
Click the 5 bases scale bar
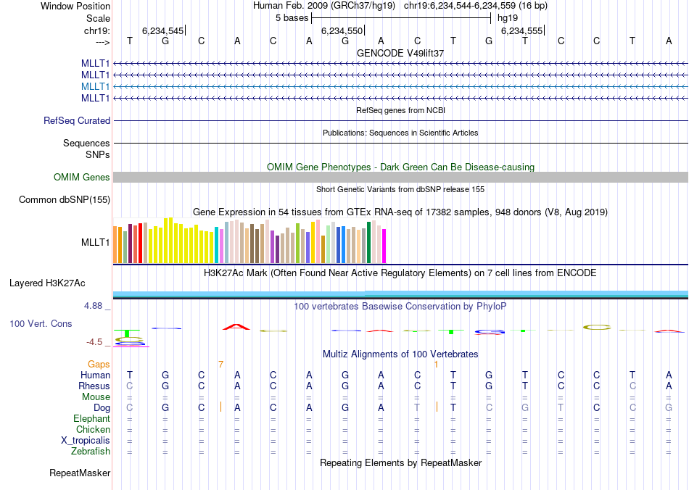point(401,18)
